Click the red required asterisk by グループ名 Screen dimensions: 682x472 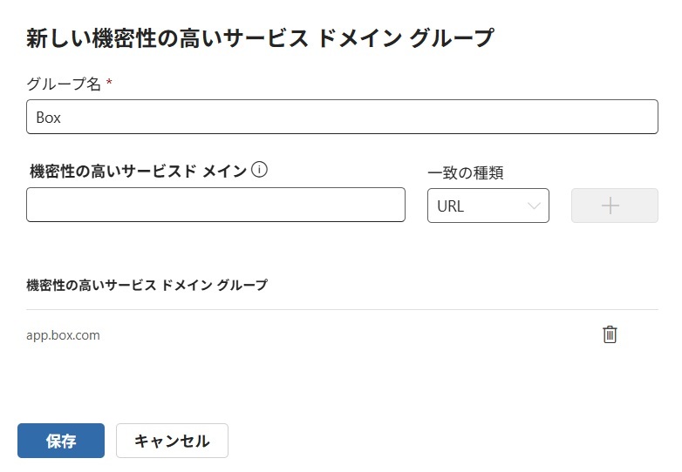pyautogui.click(x=110, y=83)
